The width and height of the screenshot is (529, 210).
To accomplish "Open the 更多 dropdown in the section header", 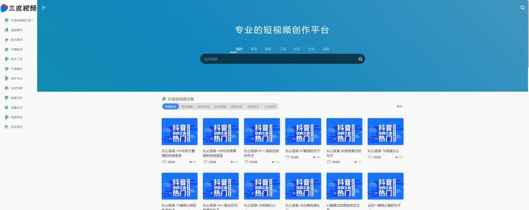I will 400,107.
